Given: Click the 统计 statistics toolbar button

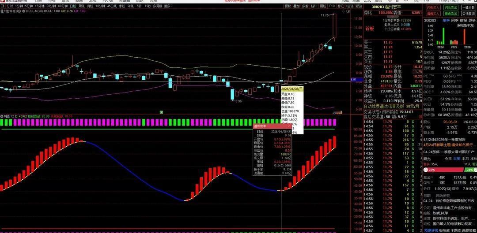Looking at the screenshot, I should click(314, 6).
